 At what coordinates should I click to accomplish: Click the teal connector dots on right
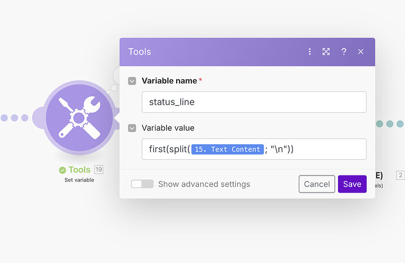pyautogui.click(x=390, y=124)
